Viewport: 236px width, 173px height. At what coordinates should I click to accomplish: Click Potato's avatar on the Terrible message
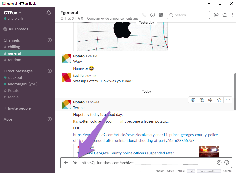(66, 105)
